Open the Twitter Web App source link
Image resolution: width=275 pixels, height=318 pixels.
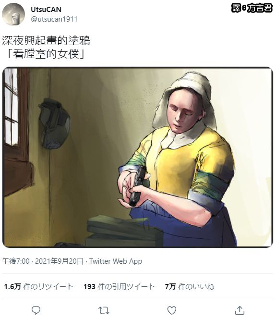point(116,261)
